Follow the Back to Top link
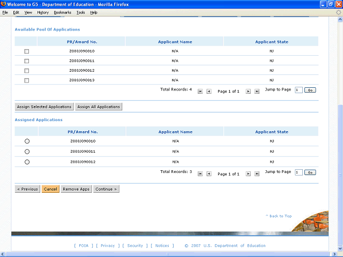The width and height of the screenshot is (343, 257). tap(279, 216)
